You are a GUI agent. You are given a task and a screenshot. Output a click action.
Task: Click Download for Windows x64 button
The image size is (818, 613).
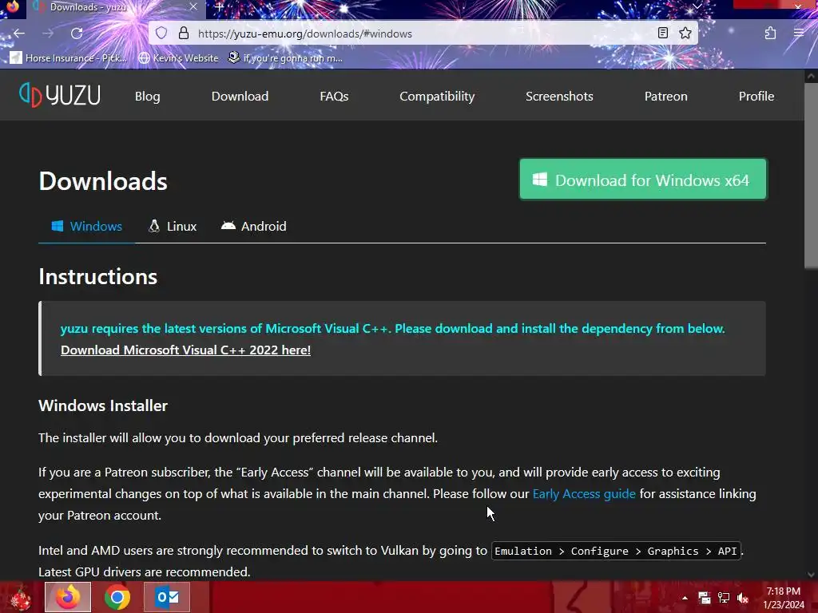pyautogui.click(x=643, y=180)
